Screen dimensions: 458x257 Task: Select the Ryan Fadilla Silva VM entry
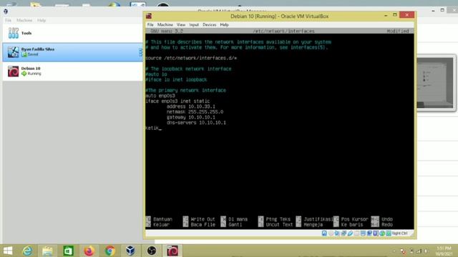point(73,52)
